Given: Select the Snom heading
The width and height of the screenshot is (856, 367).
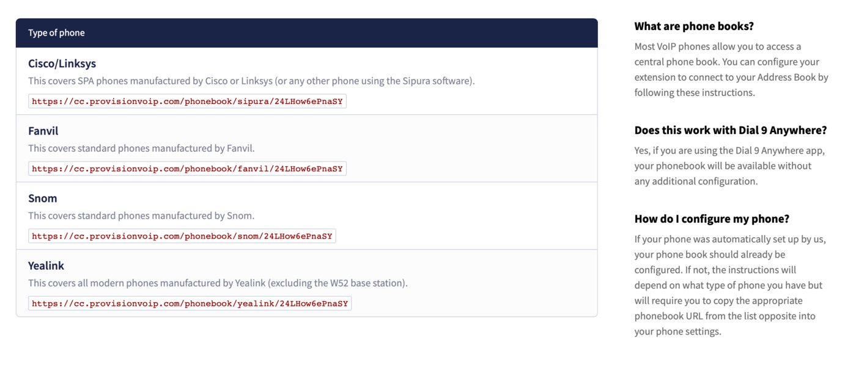Looking at the screenshot, I should pyautogui.click(x=42, y=198).
